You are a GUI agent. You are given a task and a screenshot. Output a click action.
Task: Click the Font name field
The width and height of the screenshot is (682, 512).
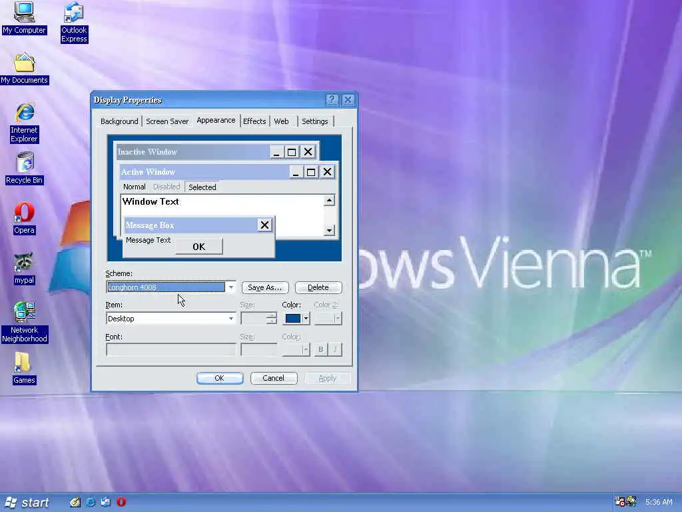[x=170, y=349]
